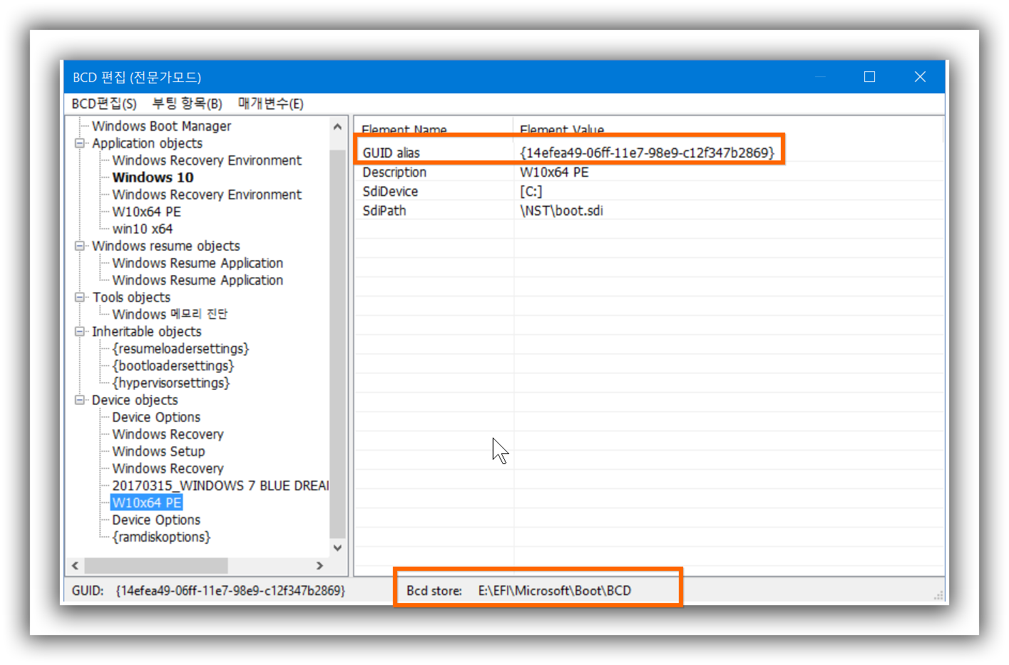Maximize the BCD 편집 window
1009x665 pixels.
[x=869, y=77]
